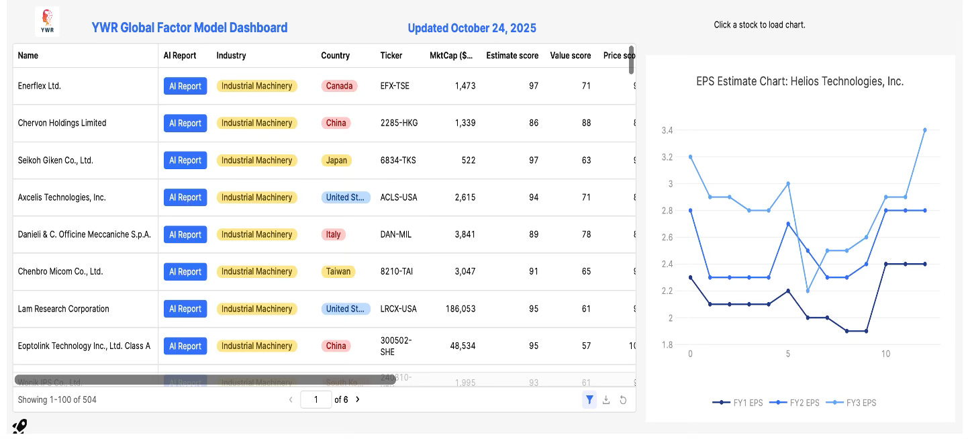The width and height of the screenshot is (968, 439).
Task: Sort by Value score column header
Action: click(571, 56)
